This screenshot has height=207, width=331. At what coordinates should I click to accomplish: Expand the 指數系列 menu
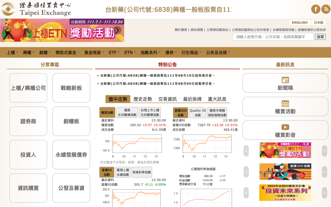151,52
